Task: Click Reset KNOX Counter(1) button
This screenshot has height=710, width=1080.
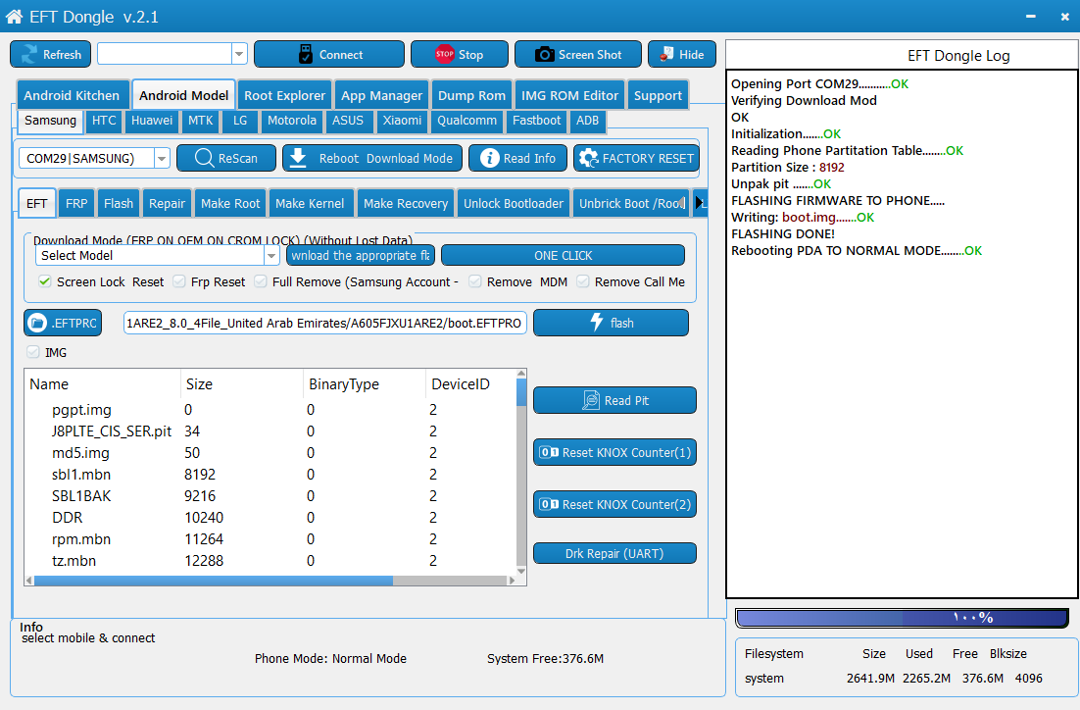Action: tap(614, 452)
